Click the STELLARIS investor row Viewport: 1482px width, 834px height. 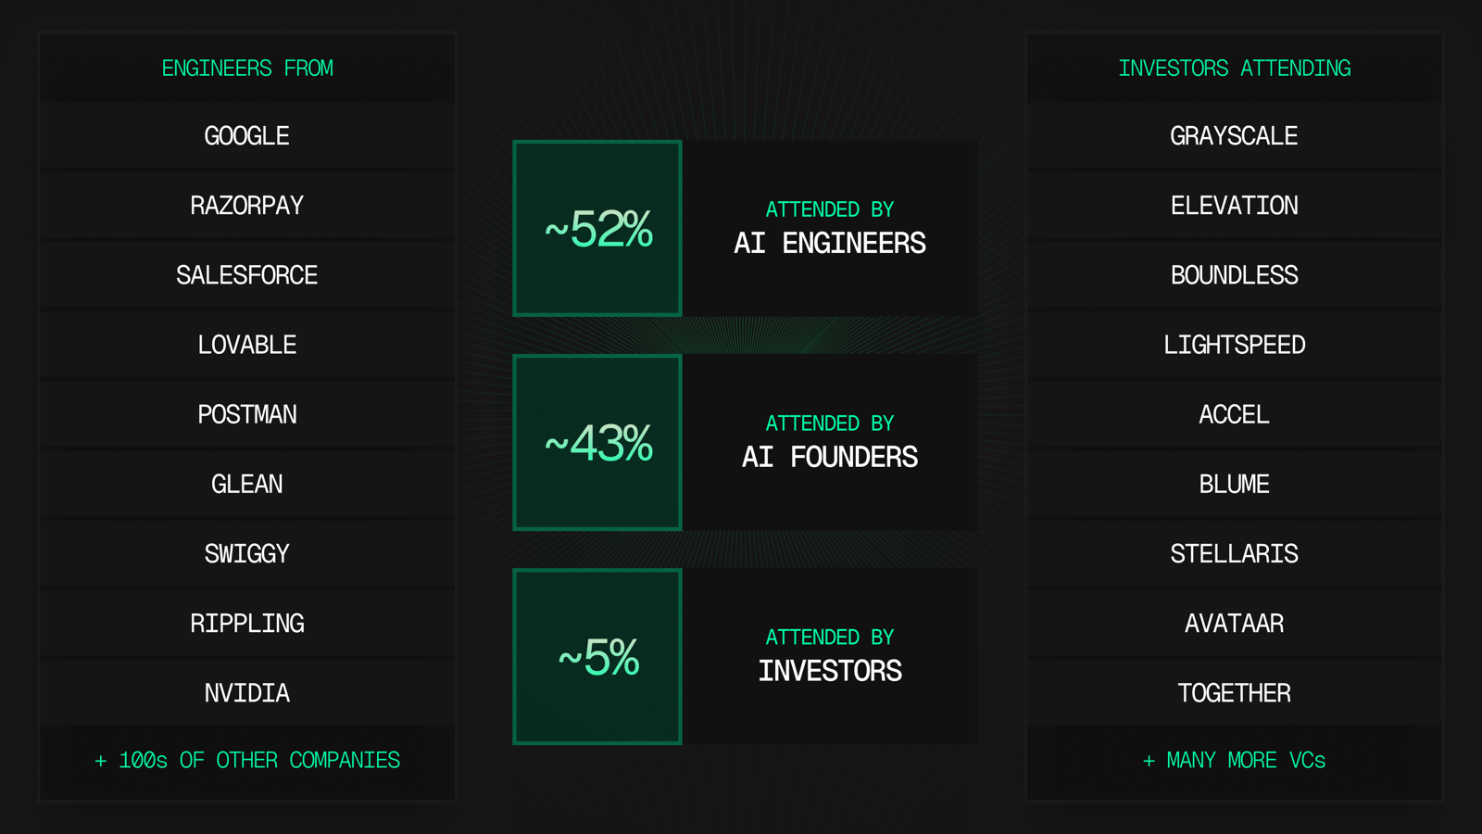pos(1234,554)
